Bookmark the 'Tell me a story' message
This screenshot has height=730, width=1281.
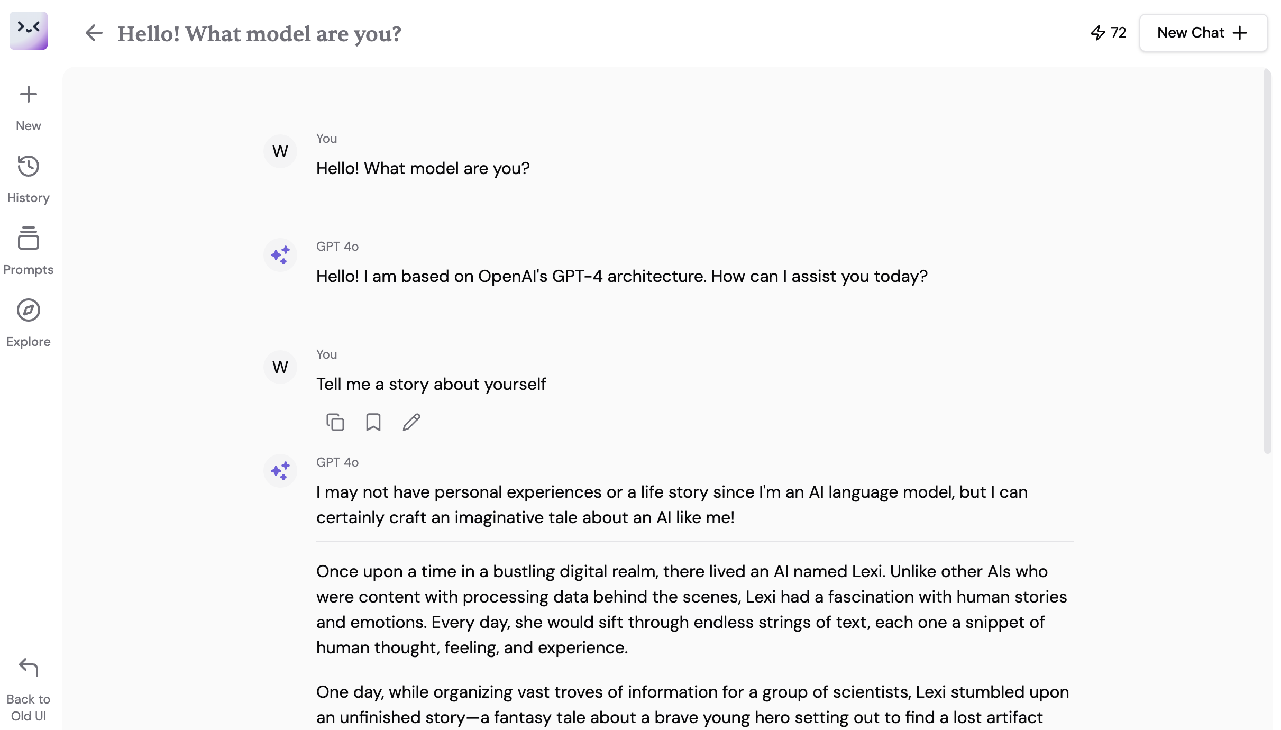373,422
